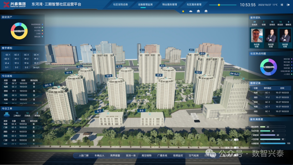The image size is (293, 165).
Task: Select the YF-6 building label on map
Action: click(x=159, y=75)
